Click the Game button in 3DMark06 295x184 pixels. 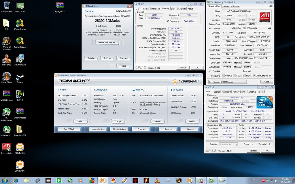pyautogui.click(x=190, y=129)
